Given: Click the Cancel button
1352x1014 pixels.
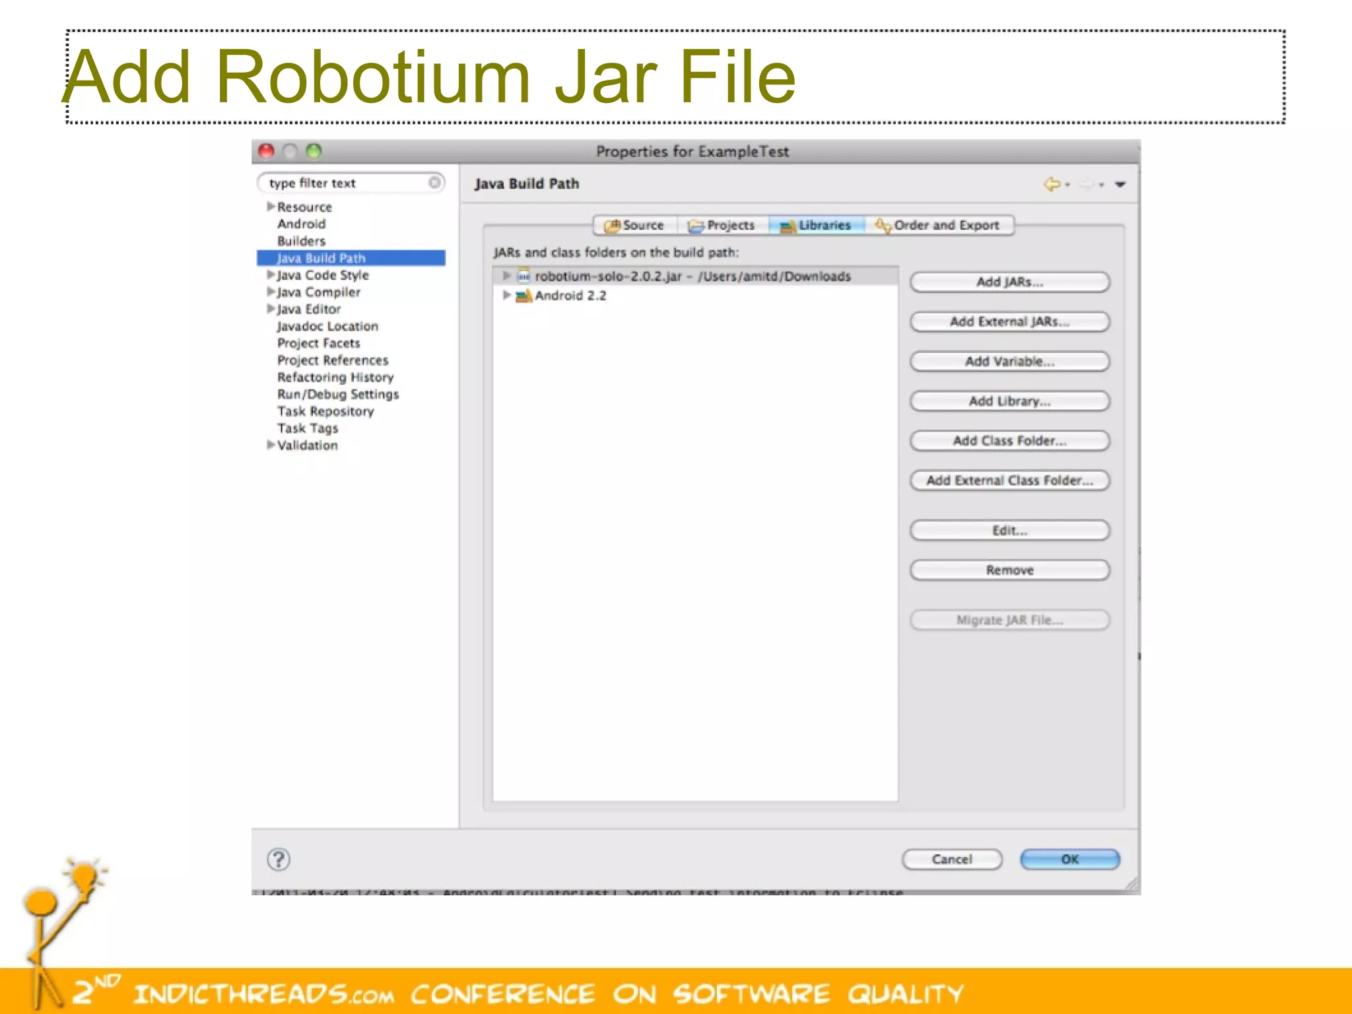Looking at the screenshot, I should [952, 860].
